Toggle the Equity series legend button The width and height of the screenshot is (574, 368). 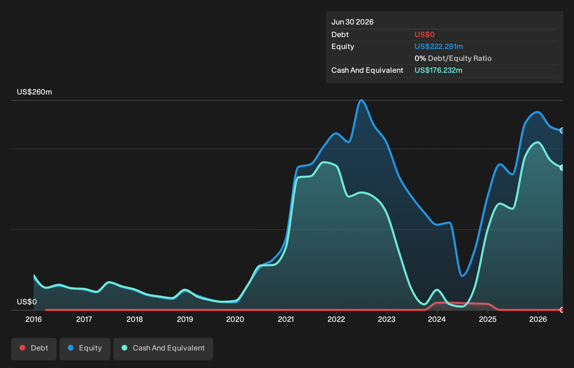coord(85,349)
